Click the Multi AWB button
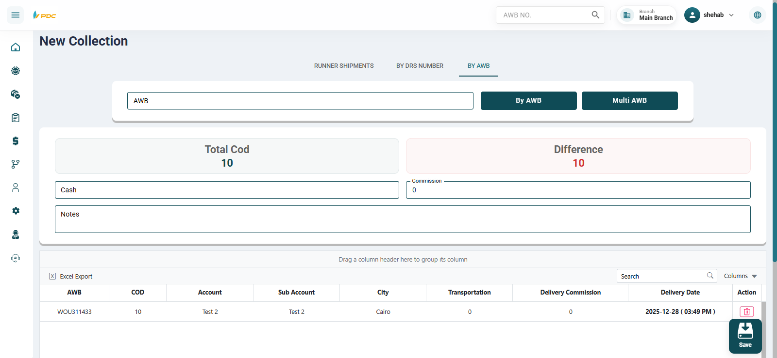This screenshot has width=777, height=358. coord(629,101)
